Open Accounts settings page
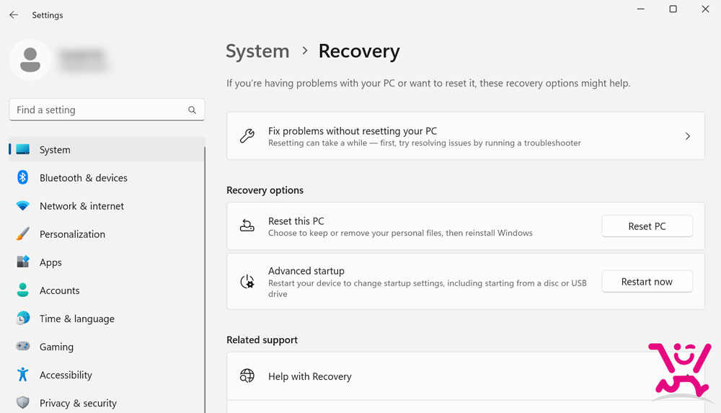Screen dimensions: 721x413 tap(107, 290)
